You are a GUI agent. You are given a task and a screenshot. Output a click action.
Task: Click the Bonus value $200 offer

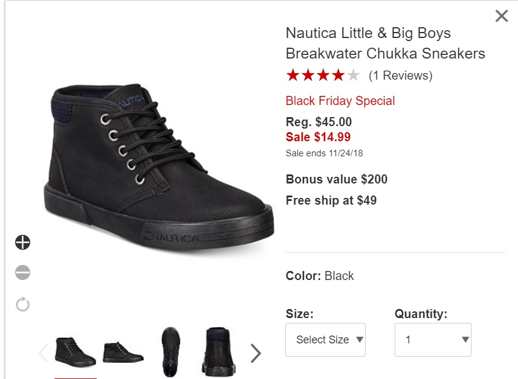(336, 179)
